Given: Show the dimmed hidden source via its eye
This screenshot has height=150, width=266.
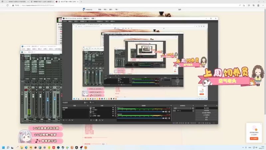Looking at the screenshot, I should click(113, 114).
